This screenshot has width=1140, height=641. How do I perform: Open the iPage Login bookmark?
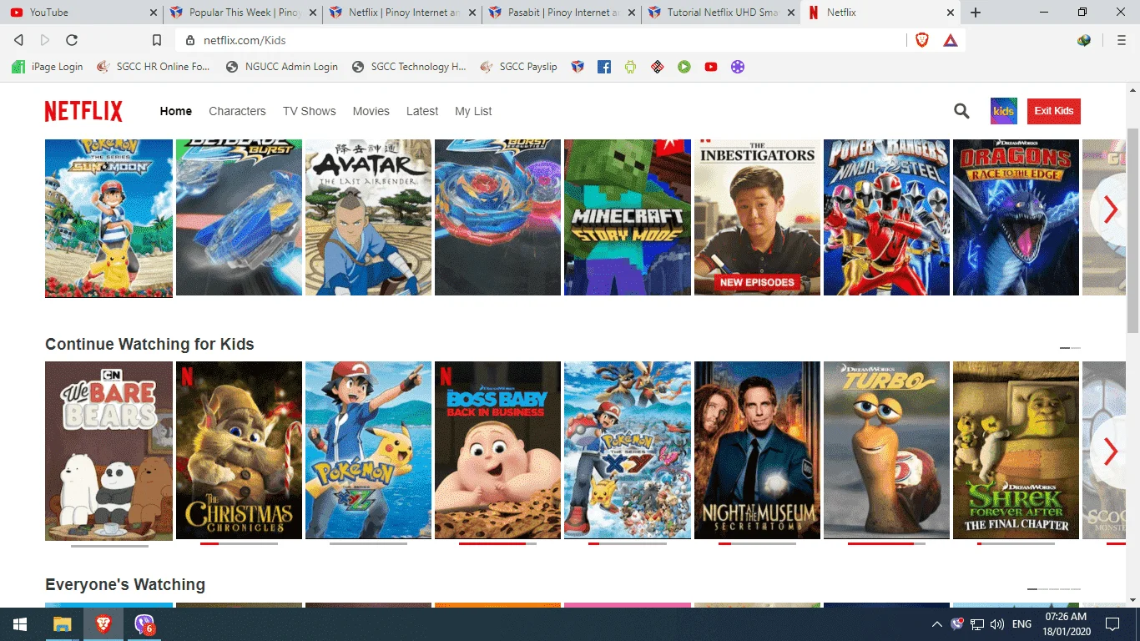(48, 67)
